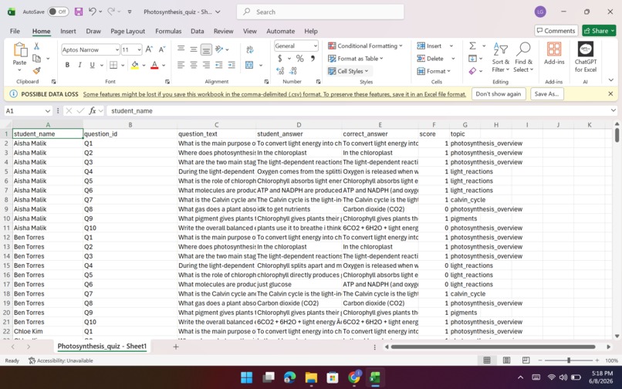Switch to Page Layout view icon

point(506,360)
